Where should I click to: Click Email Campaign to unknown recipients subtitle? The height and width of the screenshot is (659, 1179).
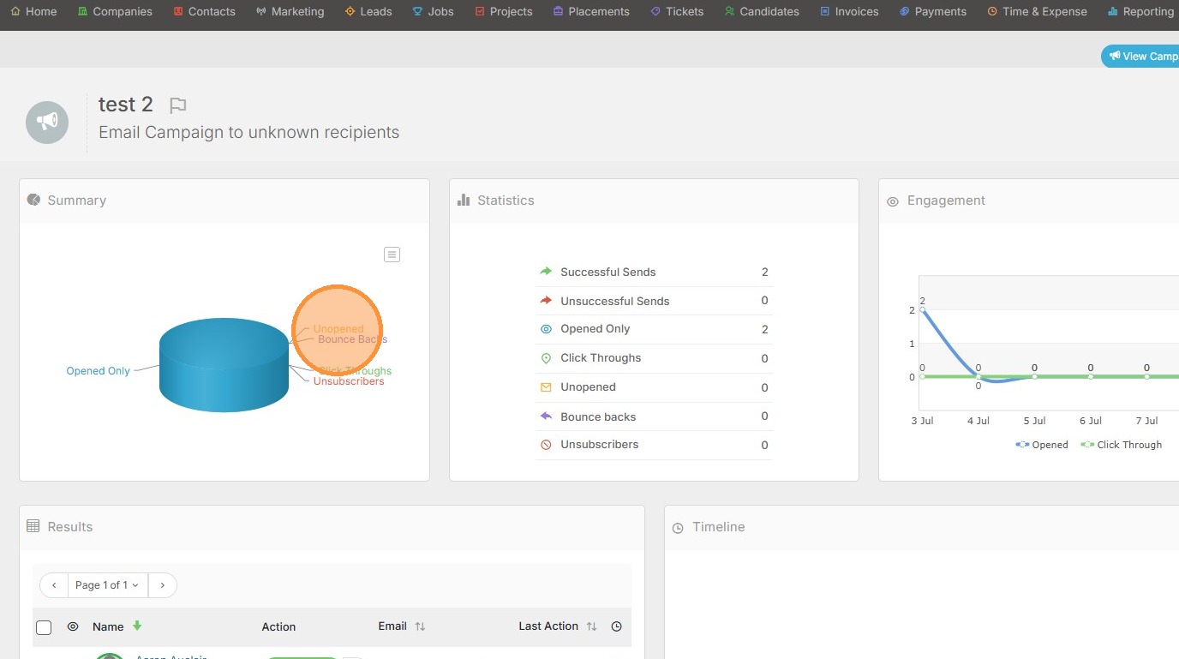(249, 133)
